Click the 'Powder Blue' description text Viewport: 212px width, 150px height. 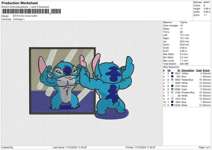pos(188,93)
